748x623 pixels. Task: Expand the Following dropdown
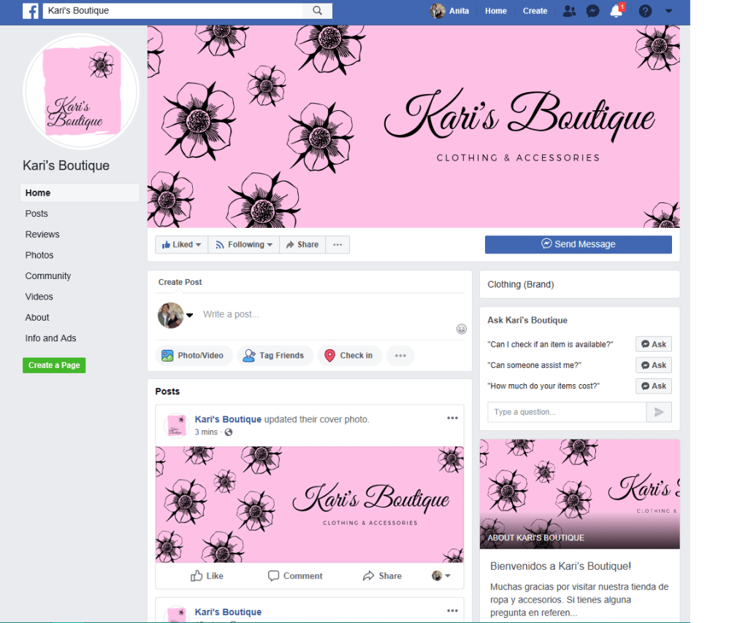(244, 245)
